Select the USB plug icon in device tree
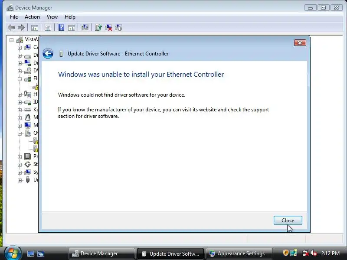The width and height of the screenshot is (347, 260). [x=28, y=180]
